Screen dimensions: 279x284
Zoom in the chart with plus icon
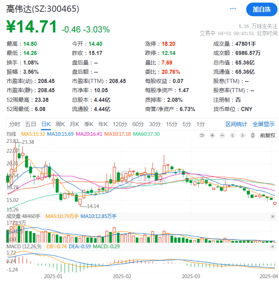[212, 135]
